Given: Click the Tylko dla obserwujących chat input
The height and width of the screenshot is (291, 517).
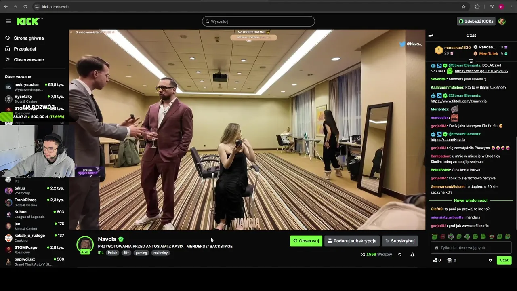Looking at the screenshot, I should 471,248.
